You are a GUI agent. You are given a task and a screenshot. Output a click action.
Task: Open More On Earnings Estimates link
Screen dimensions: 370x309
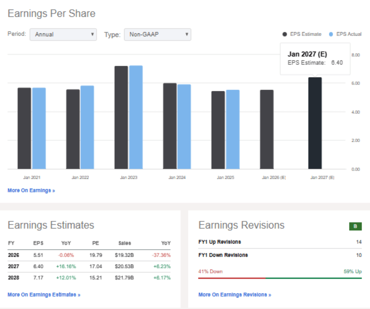(x=44, y=294)
